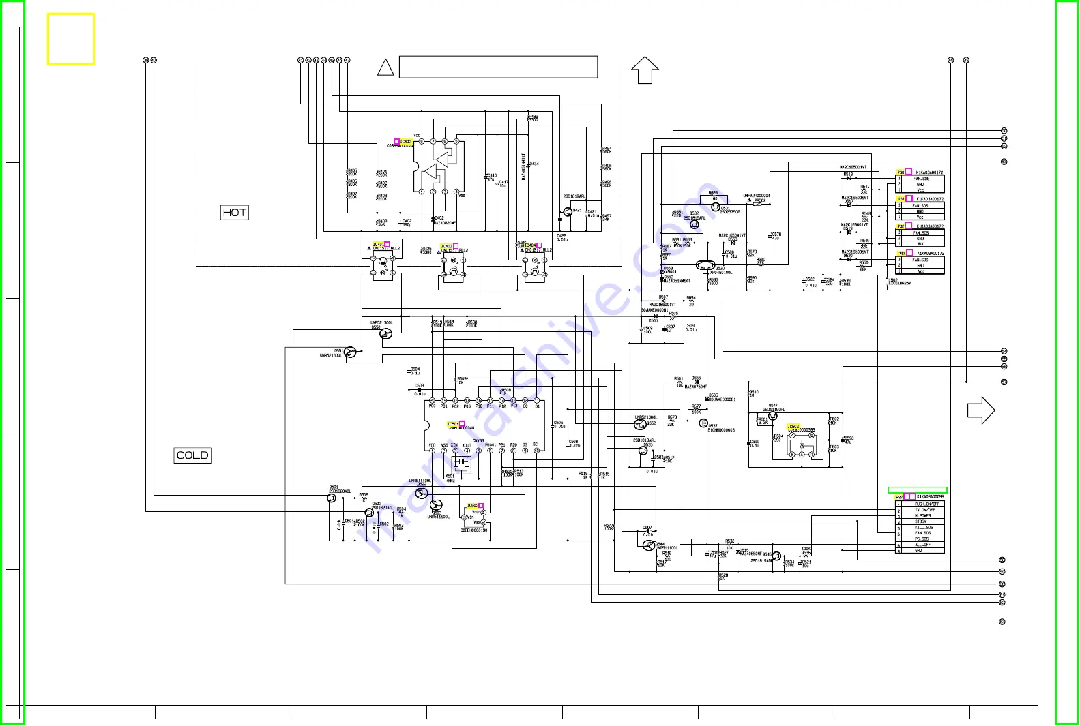Click the HOT section label
The image size is (1080, 726).
click(234, 213)
